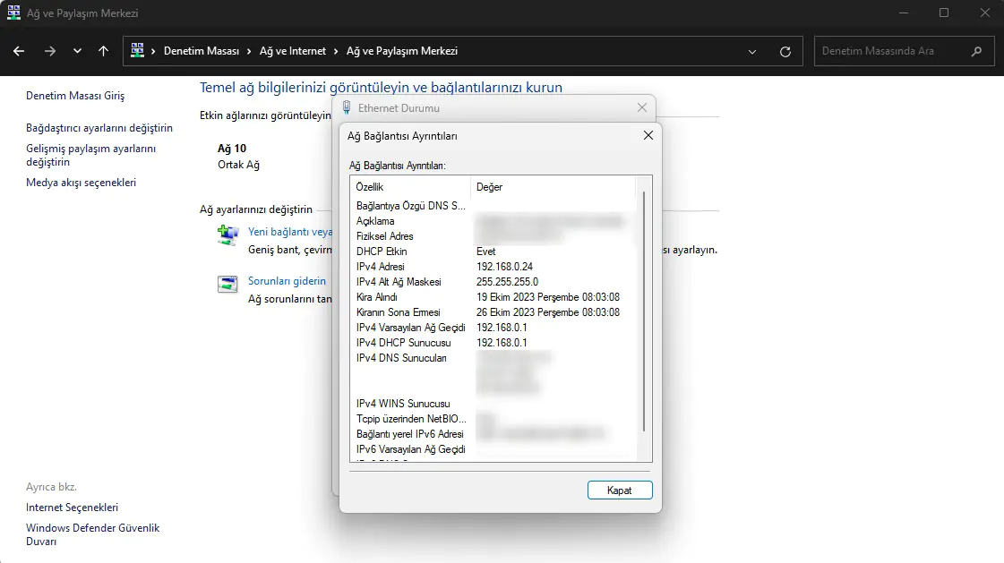This screenshot has width=1004, height=563.
Task: Click the details list scrollbar
Action: [643, 313]
